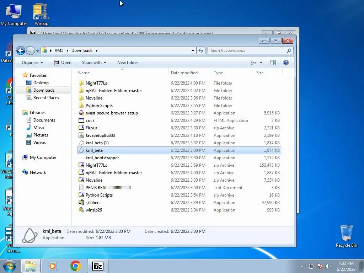This screenshot has height=273, width=364.
Task: Open Windows Media Player from taskbar
Action: point(53,266)
